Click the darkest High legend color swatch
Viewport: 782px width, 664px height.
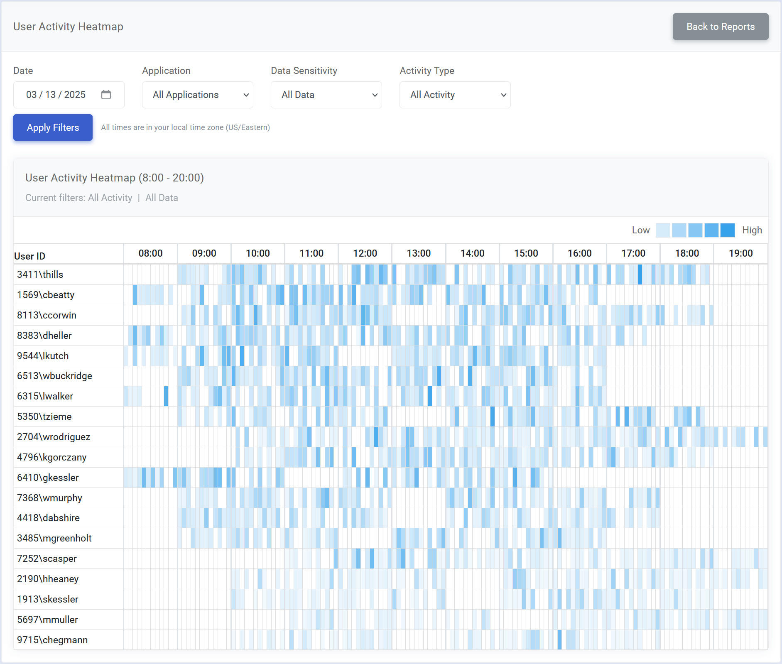tap(727, 230)
